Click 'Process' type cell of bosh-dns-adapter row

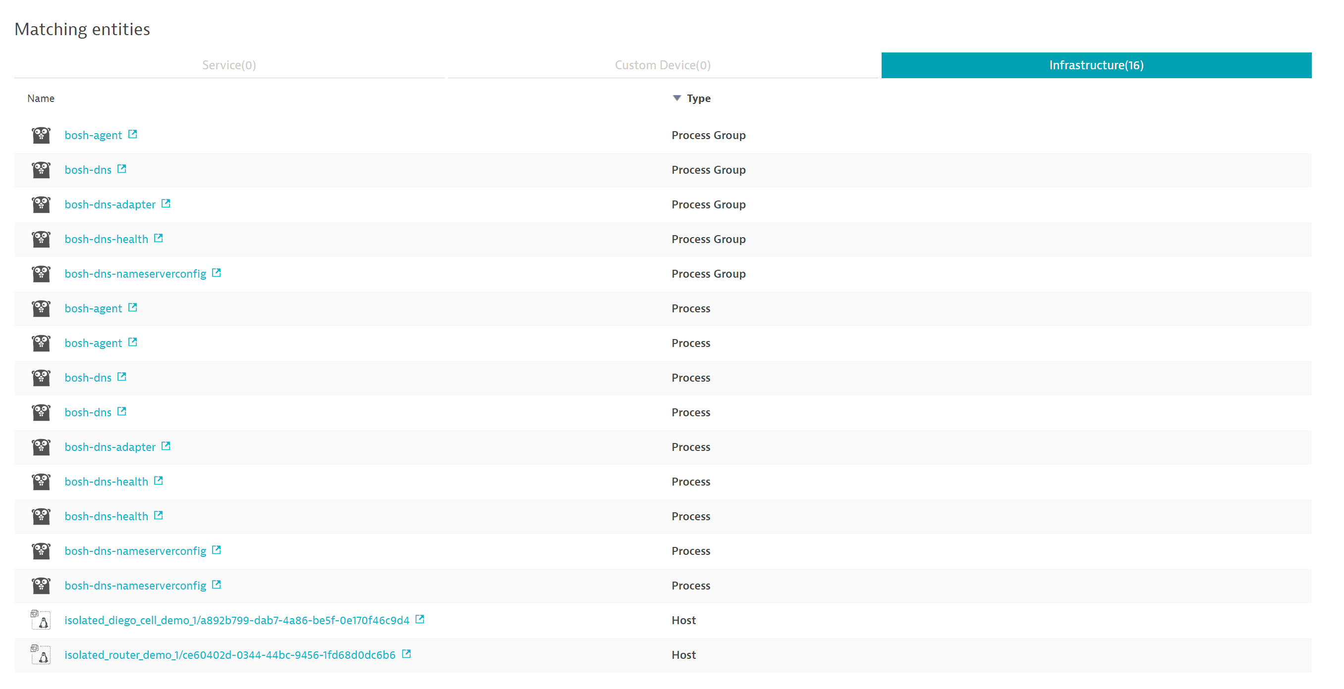[x=691, y=447]
